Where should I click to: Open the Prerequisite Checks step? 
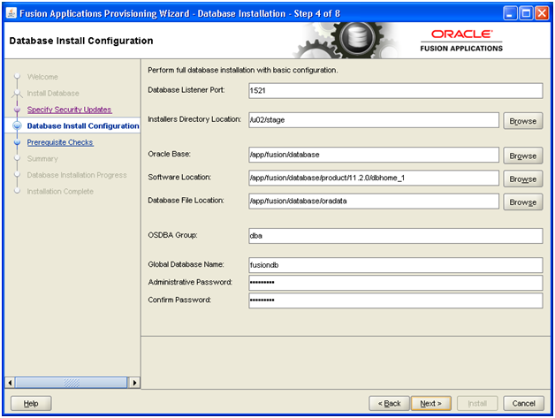60,142
